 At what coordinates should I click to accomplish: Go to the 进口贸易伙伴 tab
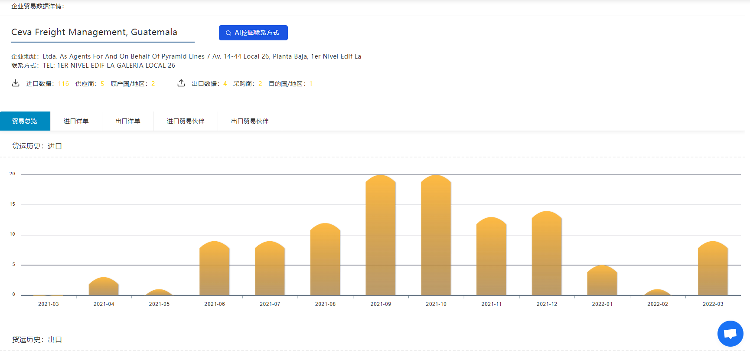tap(186, 121)
